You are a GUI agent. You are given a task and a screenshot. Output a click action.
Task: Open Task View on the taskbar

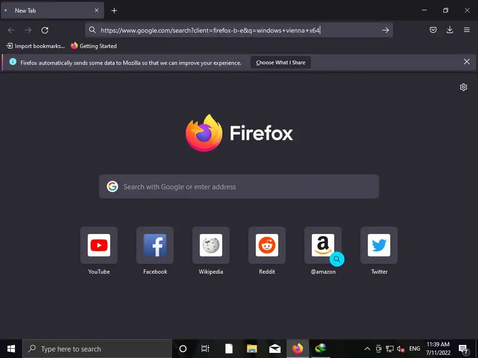click(205, 349)
